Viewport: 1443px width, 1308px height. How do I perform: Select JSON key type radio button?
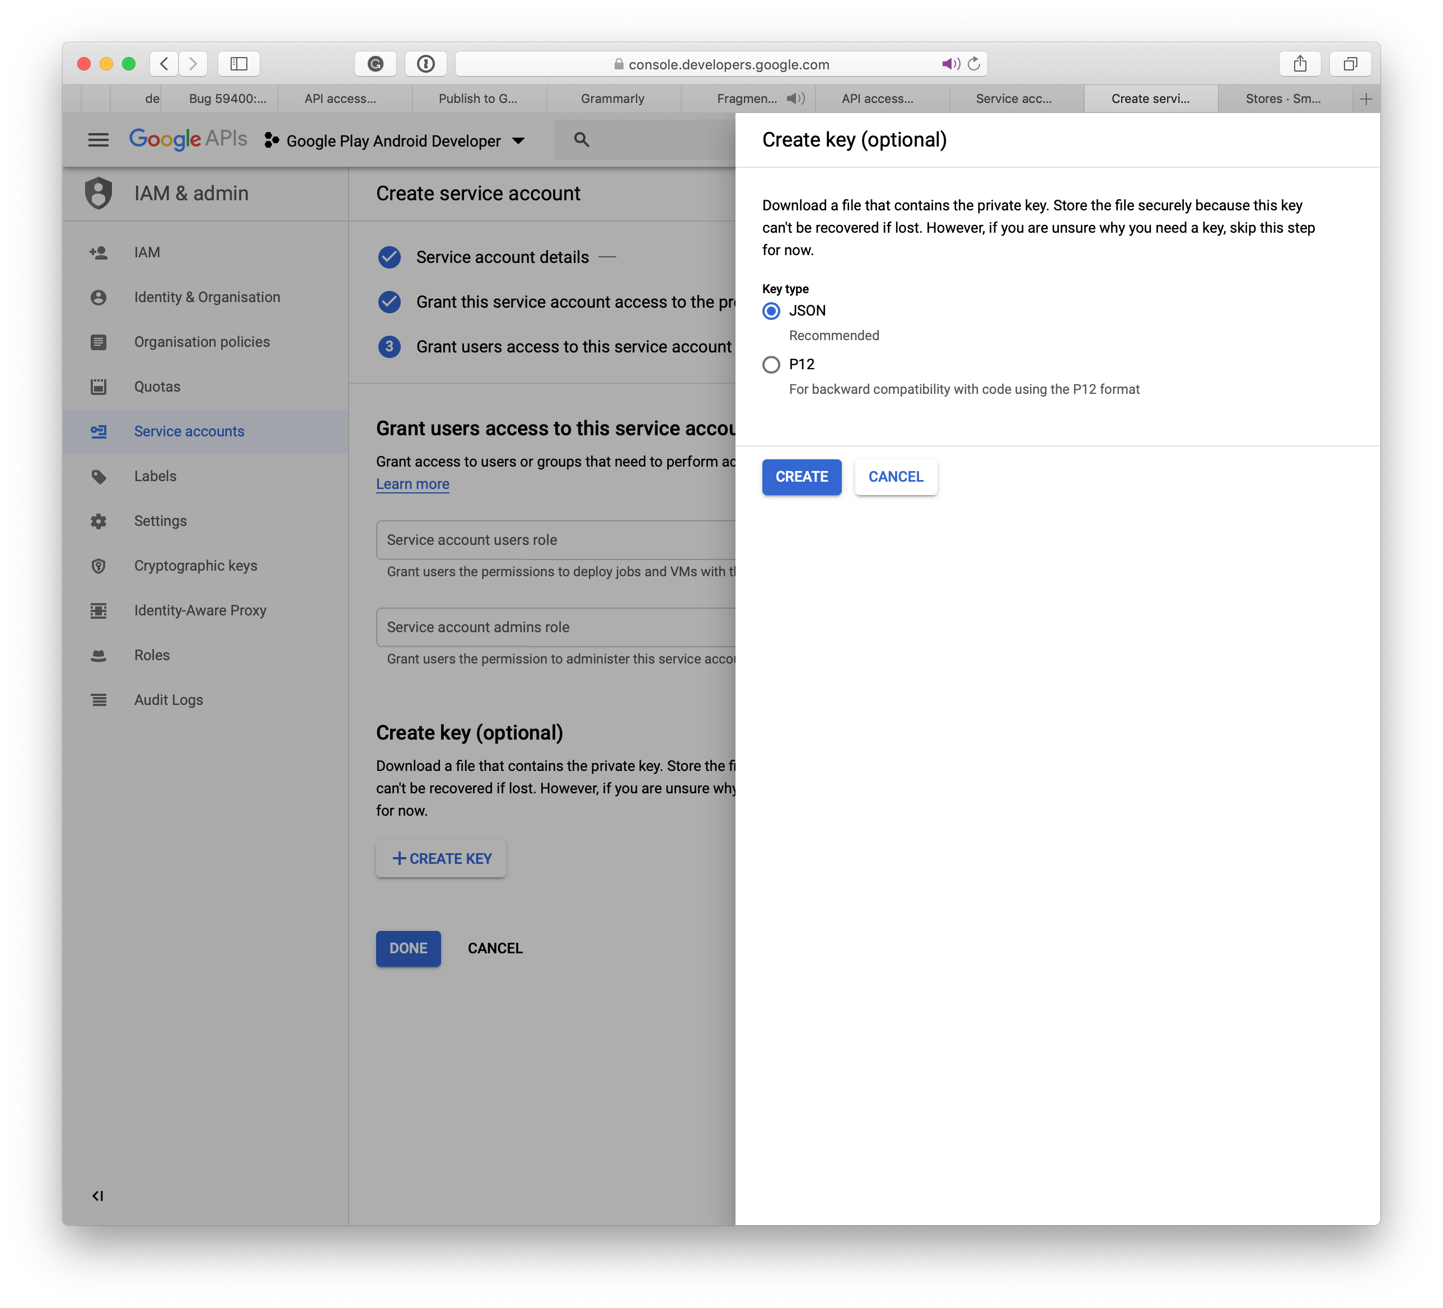pos(773,312)
